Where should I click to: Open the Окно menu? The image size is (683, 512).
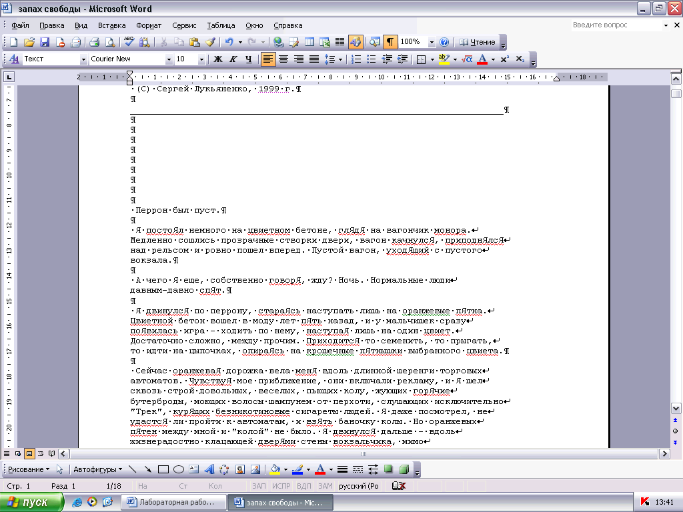(x=254, y=26)
